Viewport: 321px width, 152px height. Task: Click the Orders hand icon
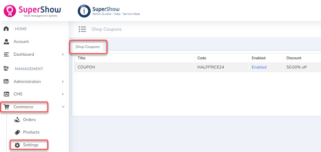[17, 120]
